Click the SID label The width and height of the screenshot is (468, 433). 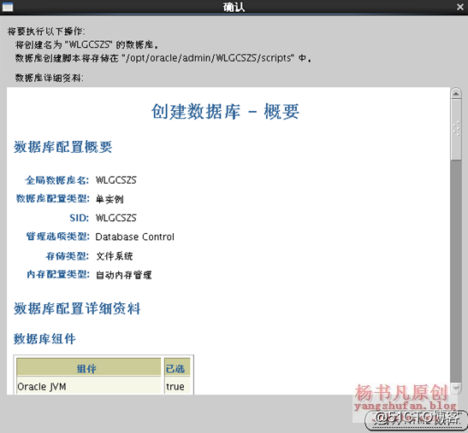click(79, 218)
